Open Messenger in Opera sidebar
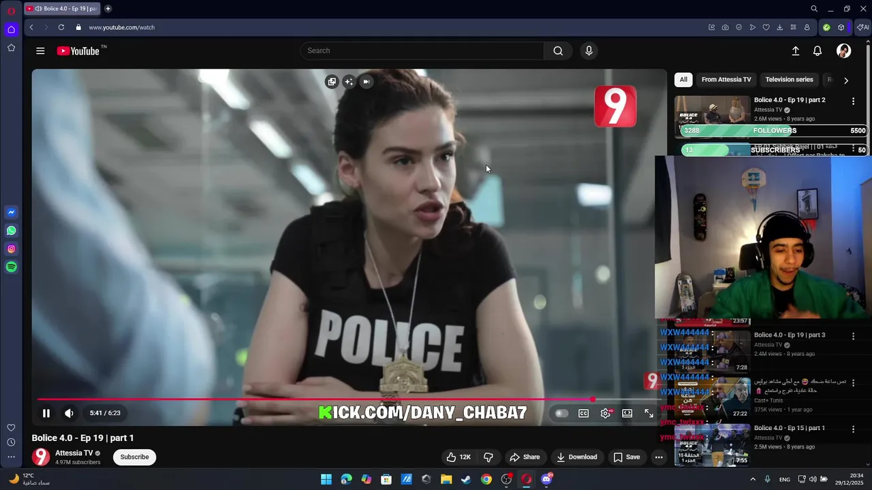This screenshot has width=872, height=490. tap(12, 212)
